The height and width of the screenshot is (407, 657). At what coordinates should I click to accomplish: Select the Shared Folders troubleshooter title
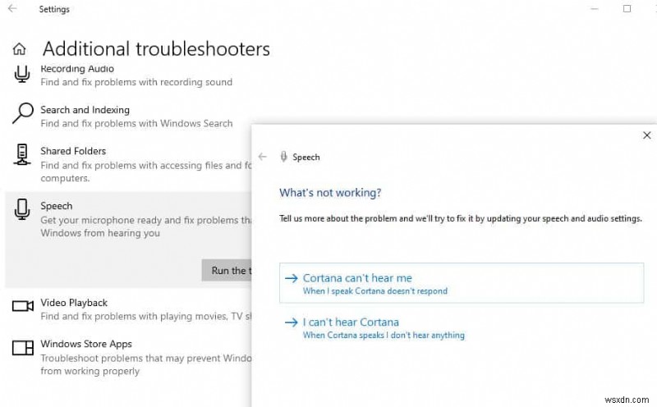click(73, 151)
